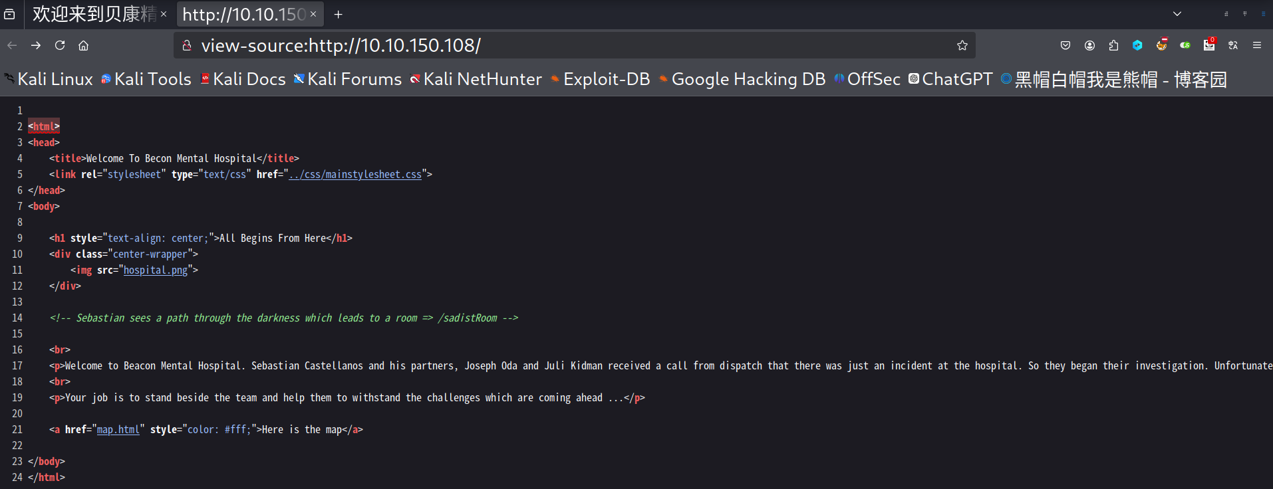The width and height of the screenshot is (1273, 489).
Task: Click line number 14 in the gutter
Action: coord(17,318)
